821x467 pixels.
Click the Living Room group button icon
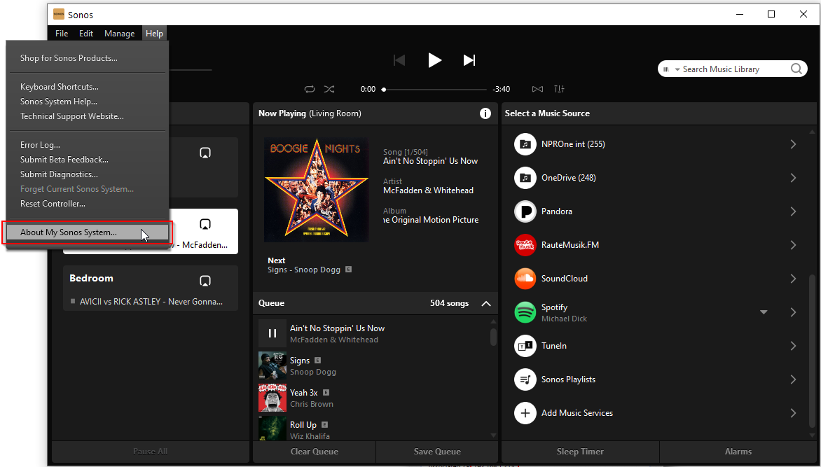(205, 225)
